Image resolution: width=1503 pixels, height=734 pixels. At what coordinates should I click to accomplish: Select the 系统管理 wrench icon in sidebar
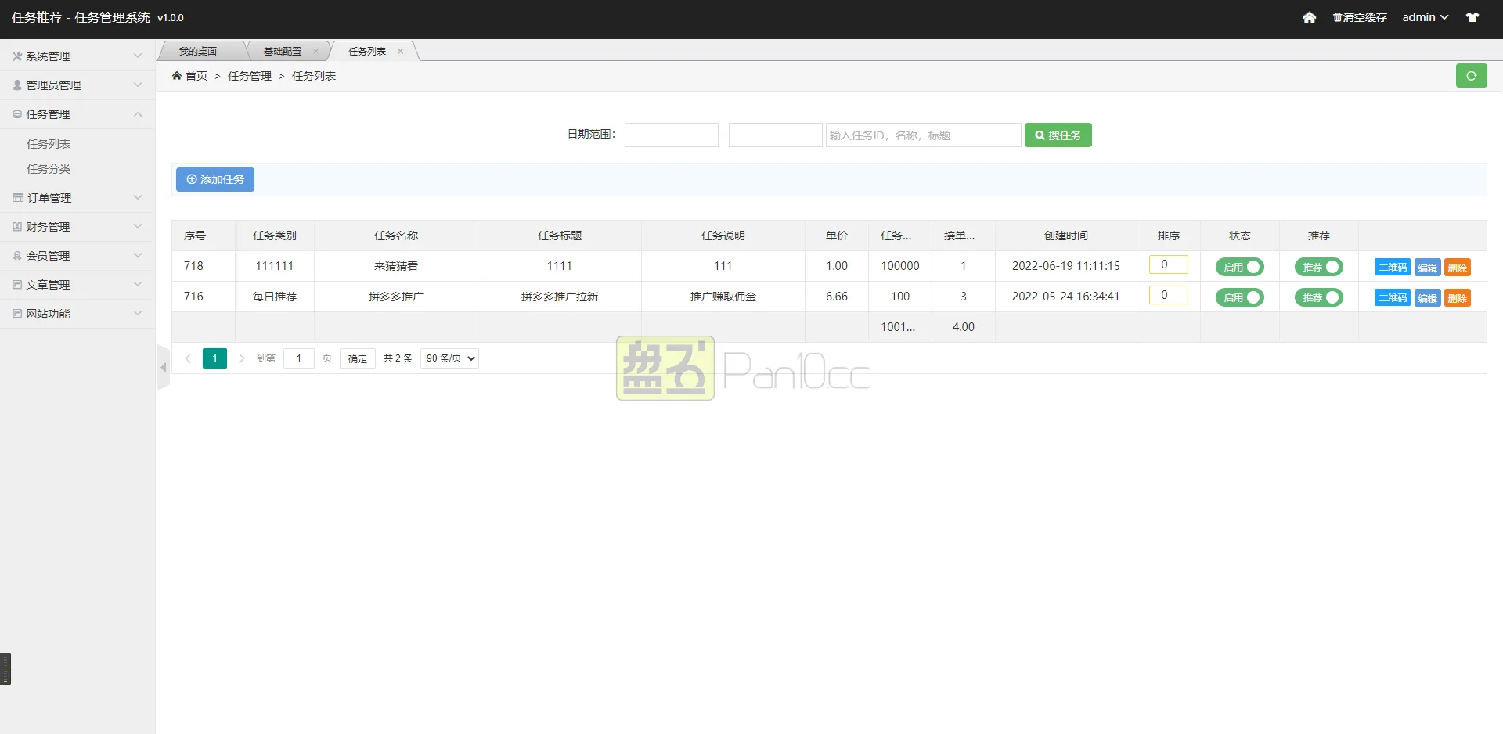16,56
